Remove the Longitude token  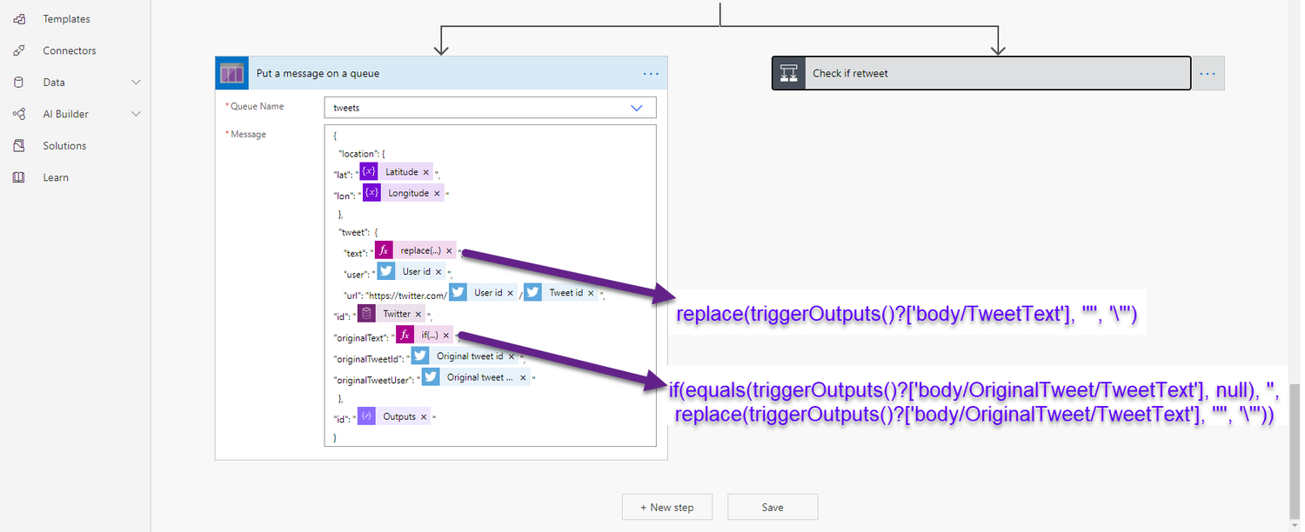click(437, 193)
